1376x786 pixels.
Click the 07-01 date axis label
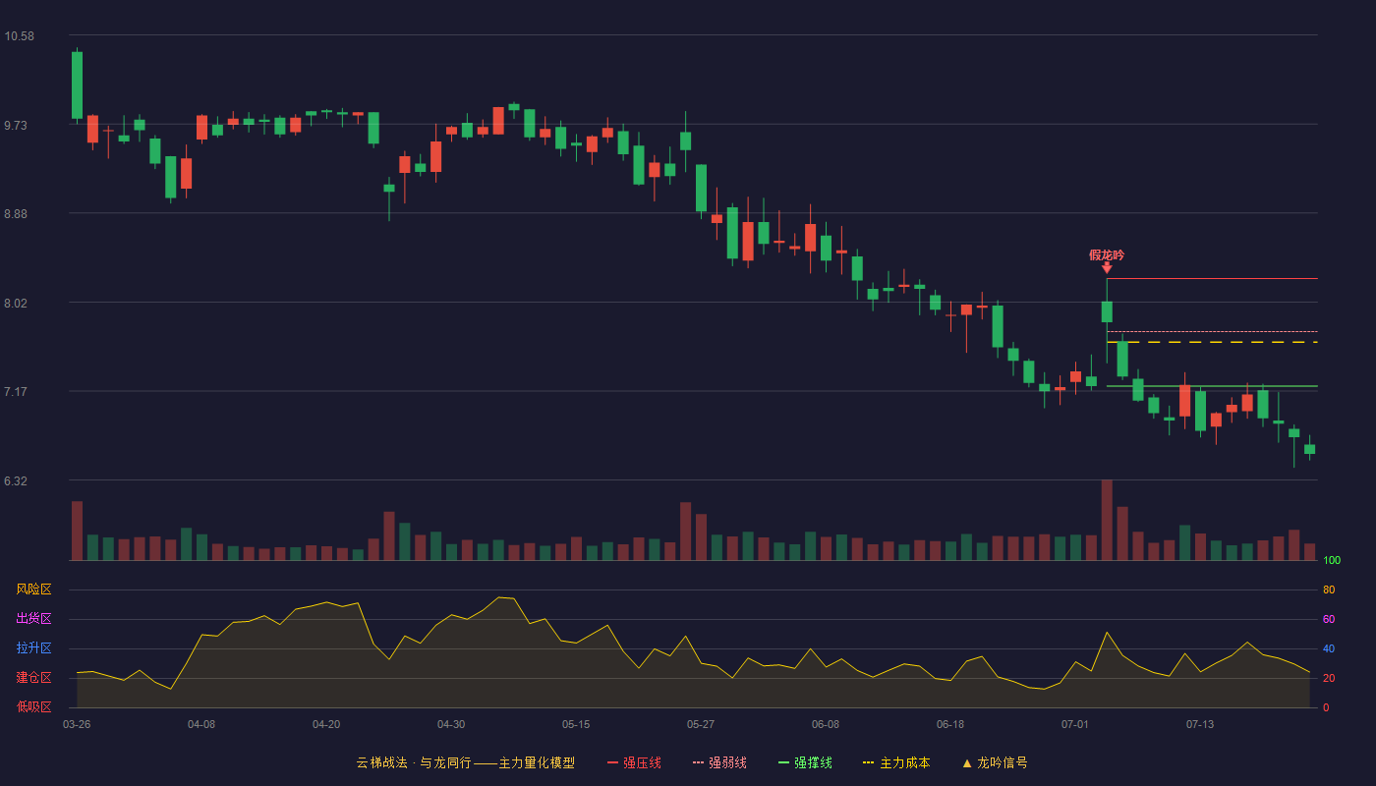(x=1075, y=724)
